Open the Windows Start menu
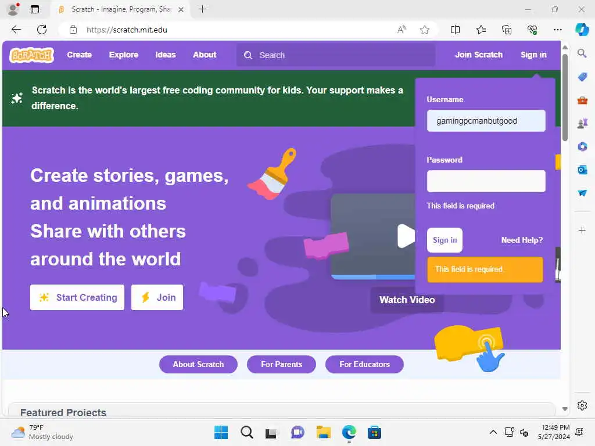595x446 pixels. 221,432
